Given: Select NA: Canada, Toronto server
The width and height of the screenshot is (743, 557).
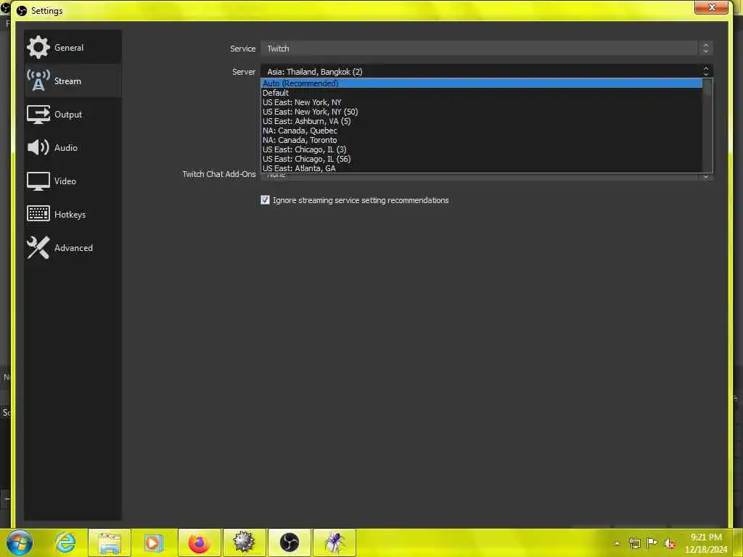Looking at the screenshot, I should [482, 140].
